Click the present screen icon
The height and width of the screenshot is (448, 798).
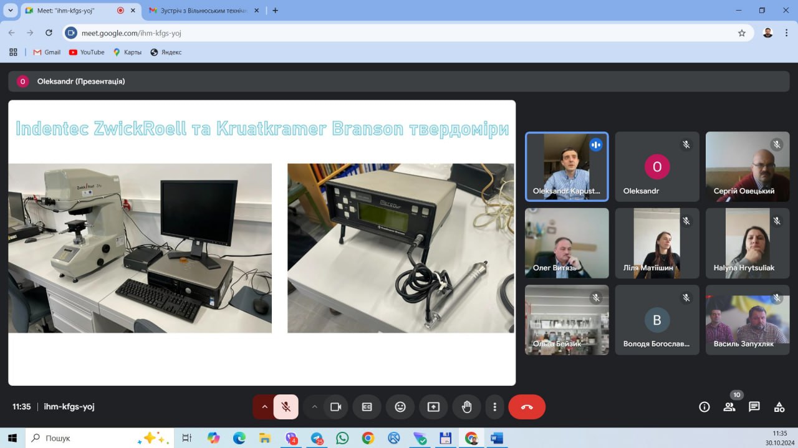tap(433, 407)
